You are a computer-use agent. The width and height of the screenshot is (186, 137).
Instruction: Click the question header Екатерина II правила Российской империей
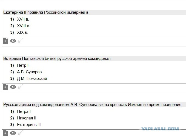[46, 12]
